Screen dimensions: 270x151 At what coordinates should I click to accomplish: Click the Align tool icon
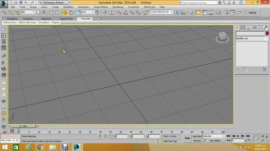click(x=183, y=13)
